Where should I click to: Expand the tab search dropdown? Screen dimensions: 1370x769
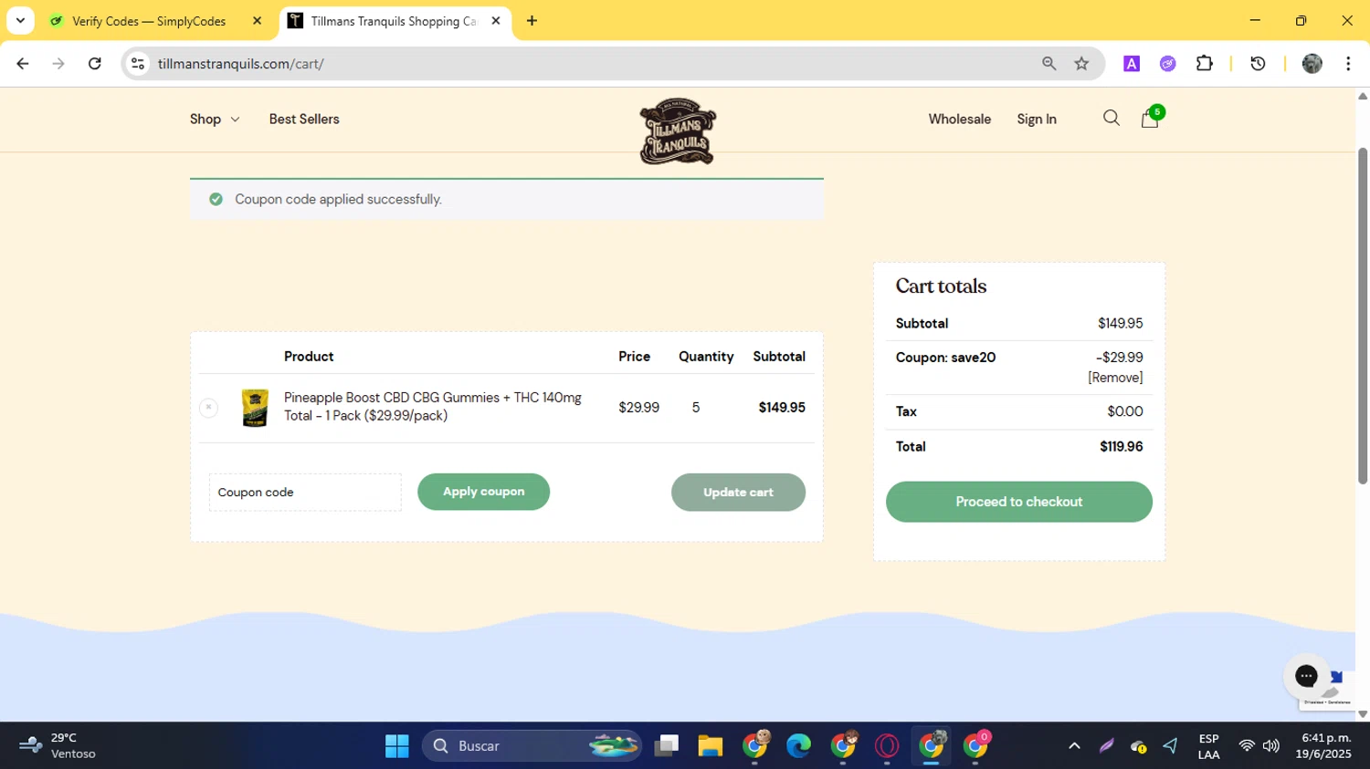(20, 21)
